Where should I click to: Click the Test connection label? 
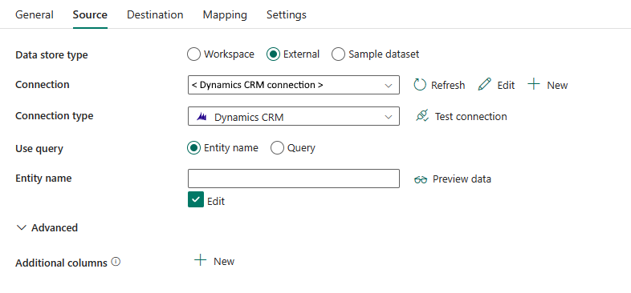pyautogui.click(x=470, y=117)
